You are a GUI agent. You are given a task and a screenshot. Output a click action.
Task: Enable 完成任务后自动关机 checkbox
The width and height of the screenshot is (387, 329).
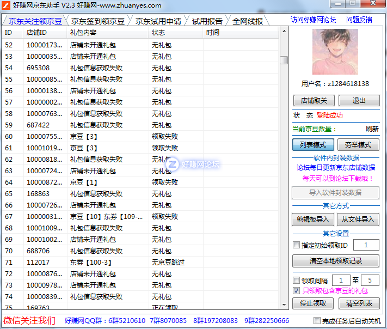[317, 321]
